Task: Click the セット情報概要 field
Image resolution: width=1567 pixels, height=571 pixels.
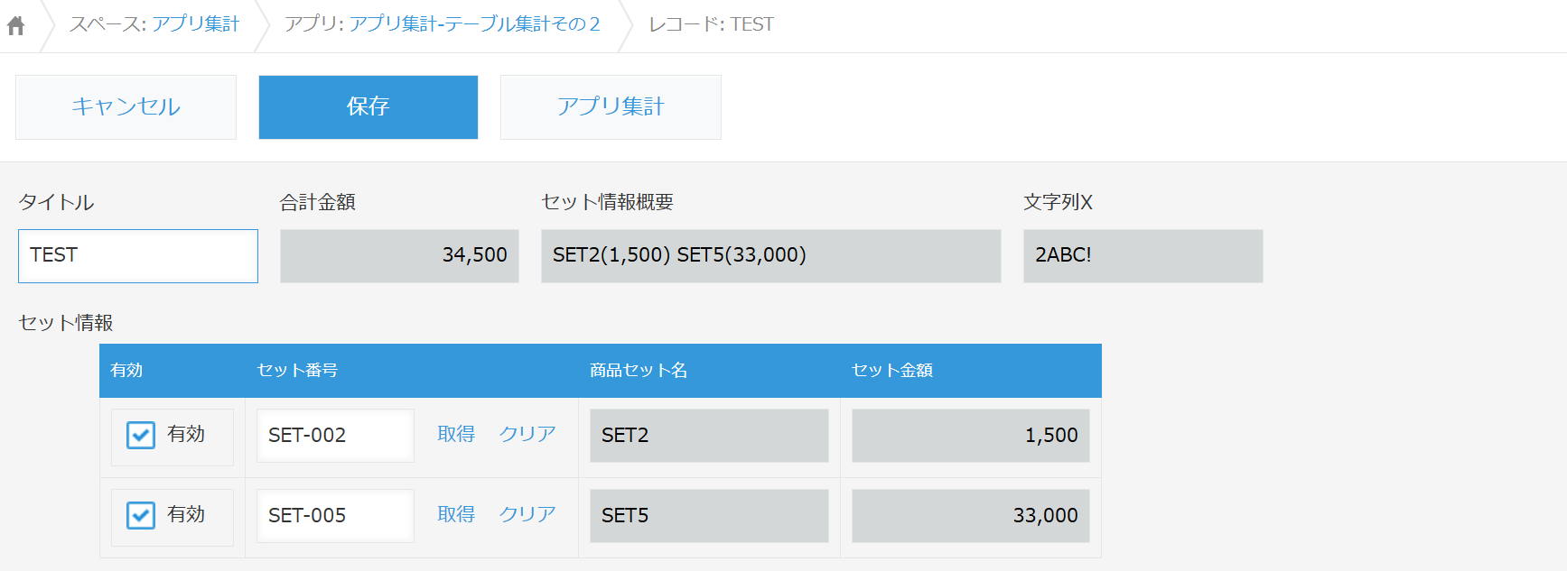Action: click(771, 256)
